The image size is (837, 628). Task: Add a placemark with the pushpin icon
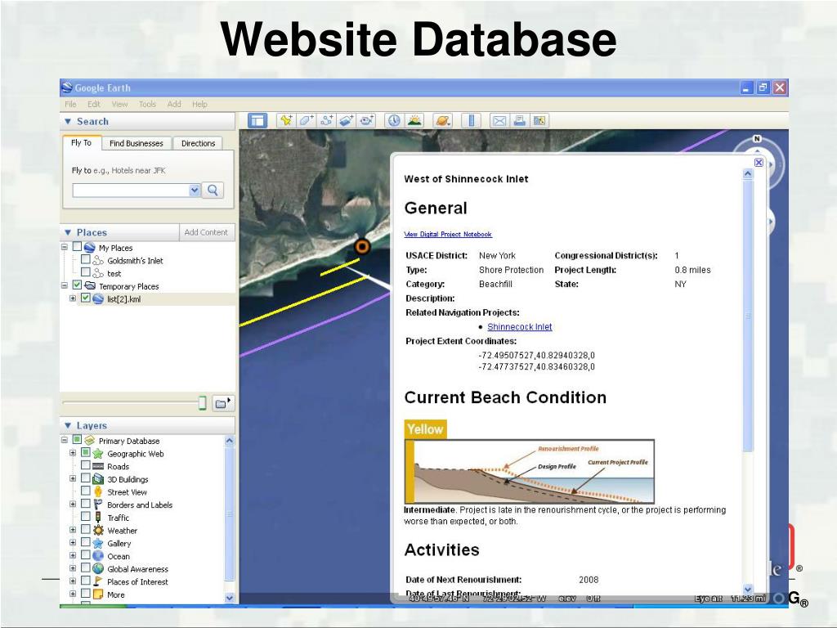286,121
